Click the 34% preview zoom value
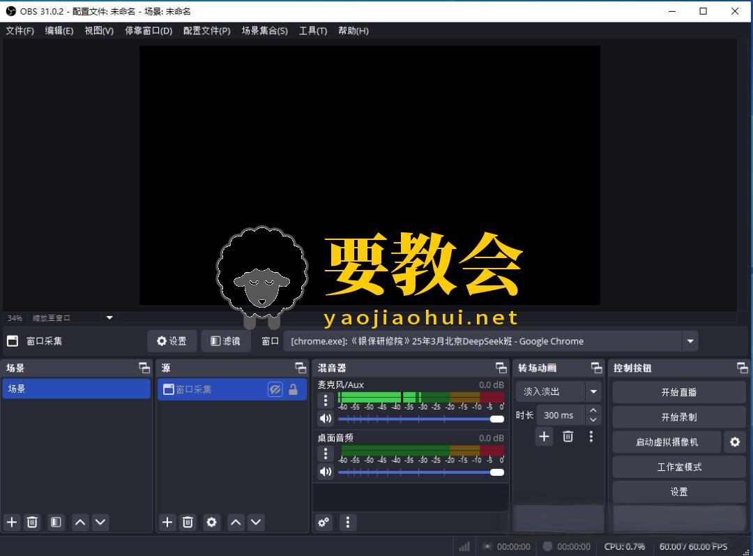This screenshot has width=753, height=556. [x=15, y=318]
